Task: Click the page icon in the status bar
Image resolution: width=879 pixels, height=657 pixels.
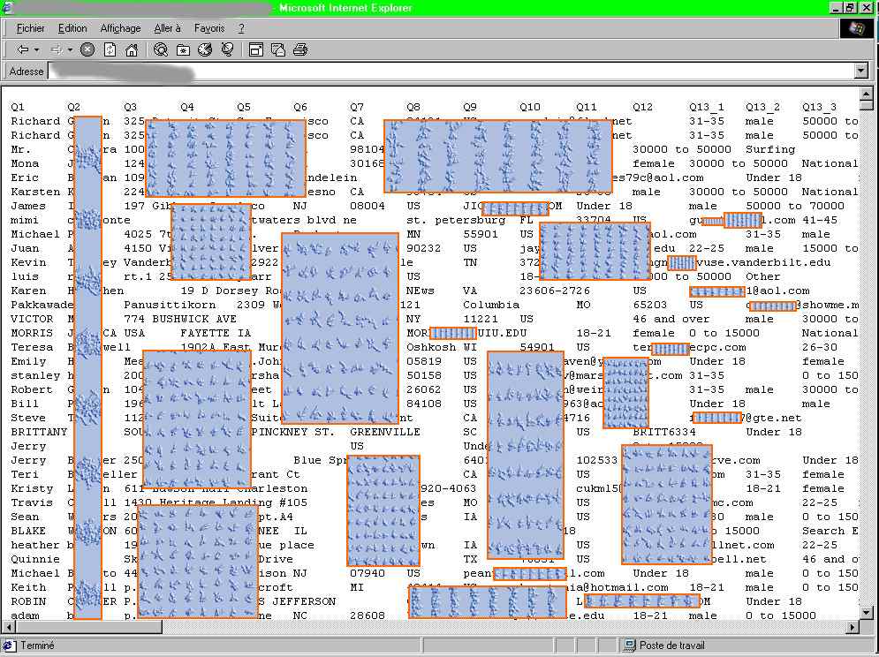Action: point(9,646)
